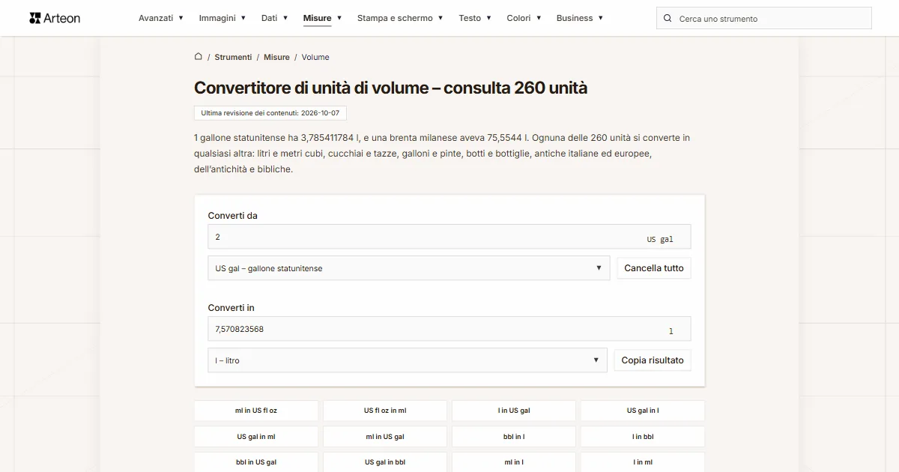Choose the US gal in bbl shortcut

coord(385,462)
